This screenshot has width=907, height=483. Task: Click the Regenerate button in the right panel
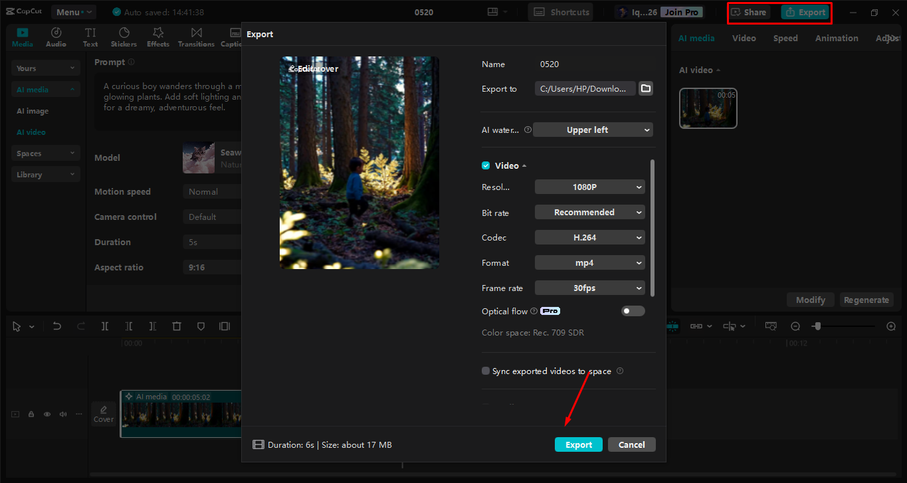(866, 300)
